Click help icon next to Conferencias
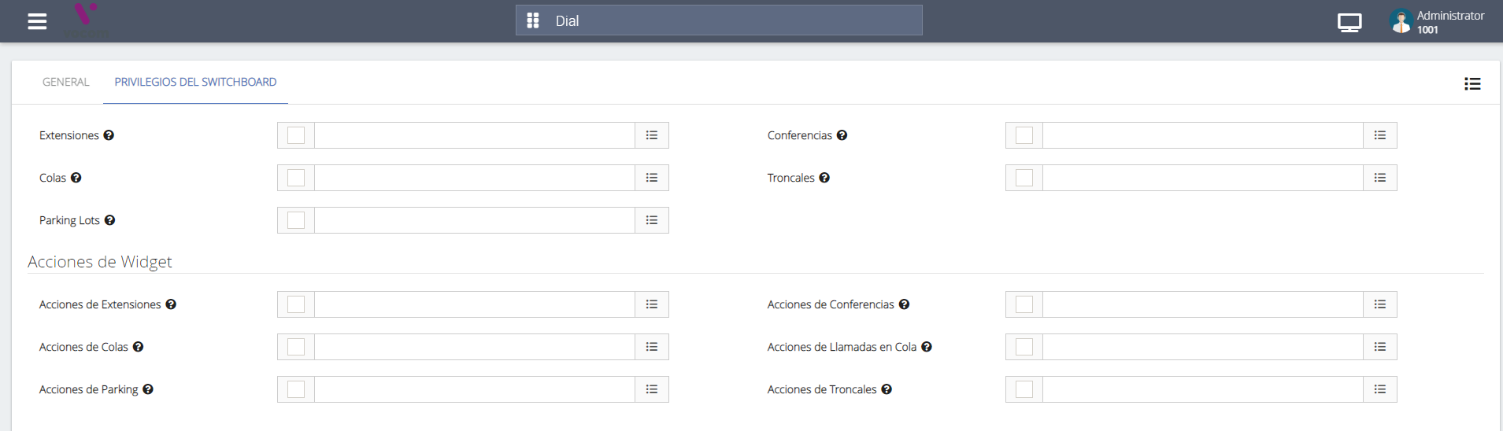 coord(842,135)
